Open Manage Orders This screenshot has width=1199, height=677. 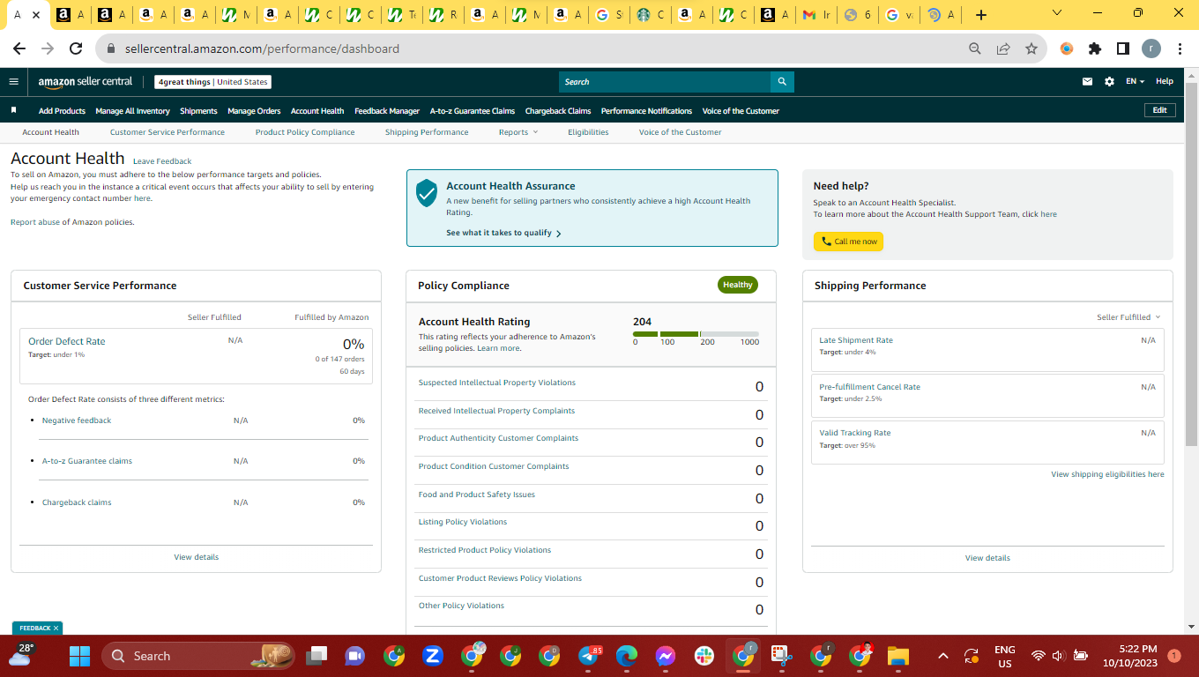click(254, 111)
